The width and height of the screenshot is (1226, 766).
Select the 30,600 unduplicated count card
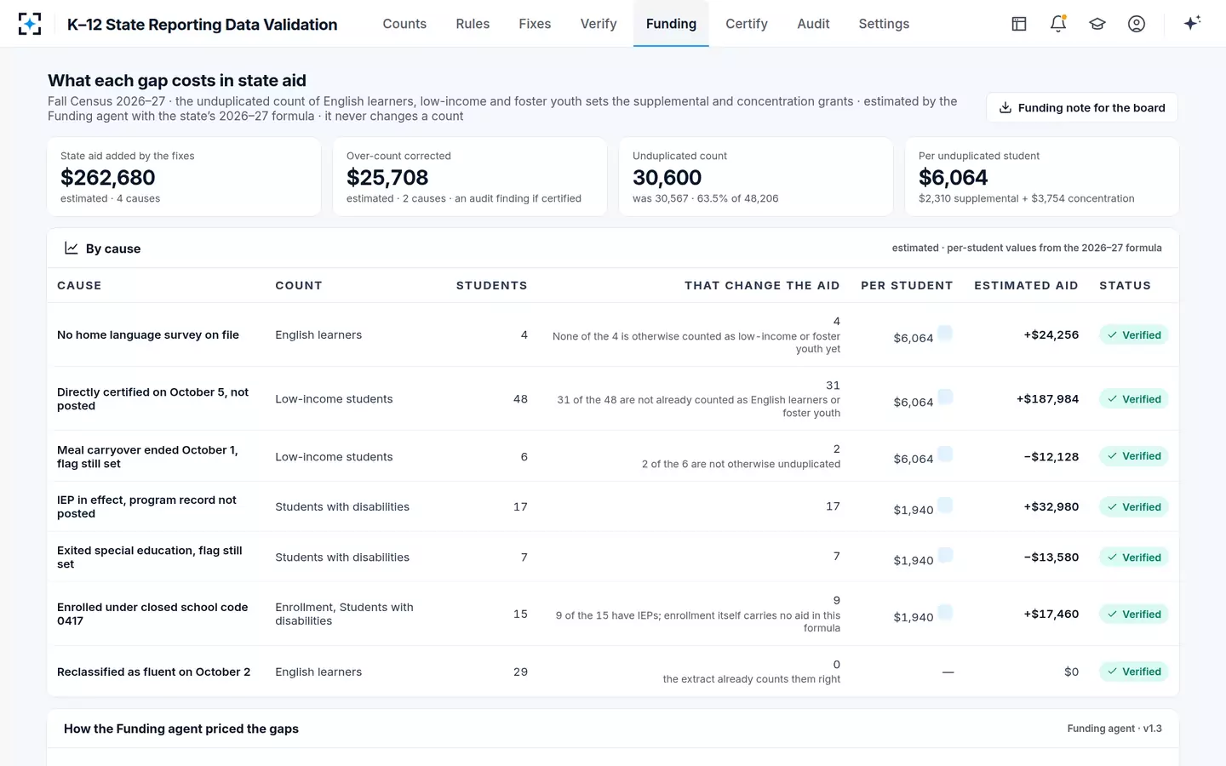pyautogui.click(x=756, y=177)
